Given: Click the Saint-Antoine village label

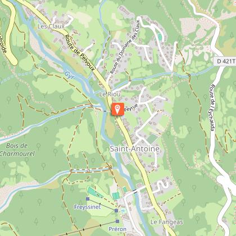Looking at the screenshot, I should pyautogui.click(x=135, y=149).
